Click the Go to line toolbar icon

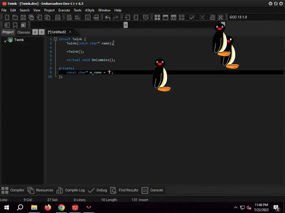pos(96,17)
